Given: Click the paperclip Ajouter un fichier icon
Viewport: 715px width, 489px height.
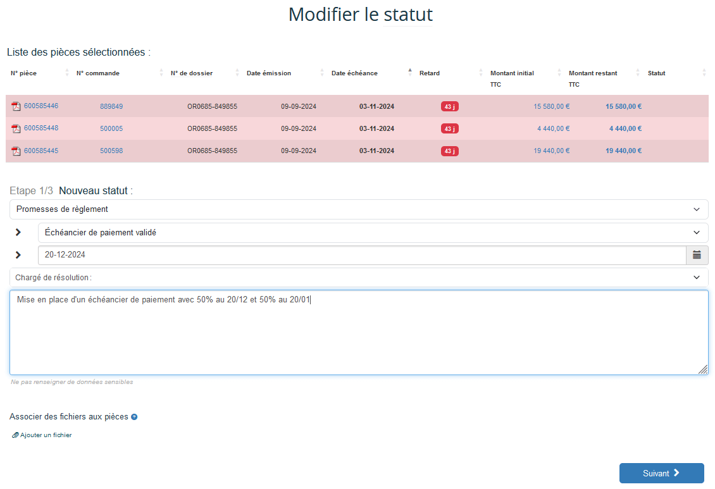Looking at the screenshot, I should click(15, 435).
